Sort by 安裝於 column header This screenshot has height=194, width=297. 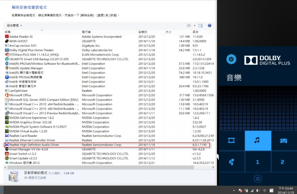tap(143, 32)
